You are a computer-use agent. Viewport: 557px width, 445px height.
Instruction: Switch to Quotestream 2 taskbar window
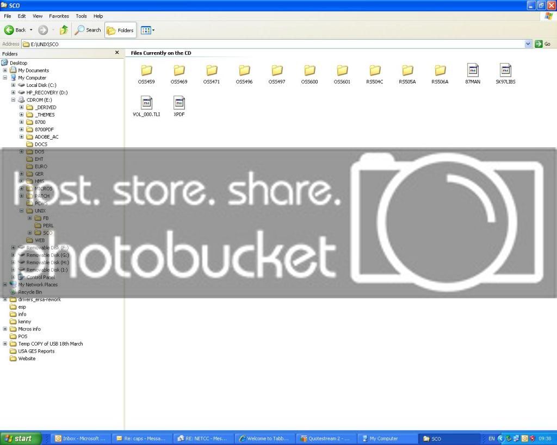(327, 438)
